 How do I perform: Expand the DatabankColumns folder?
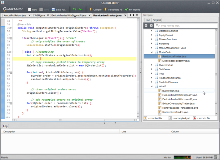(x=152, y=31)
